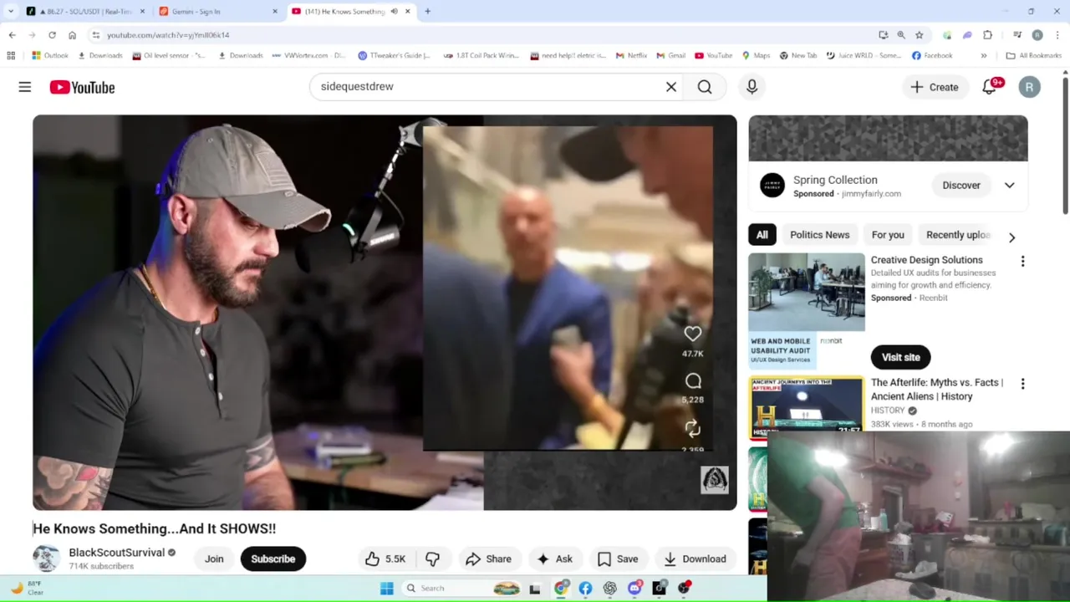Viewport: 1070px width, 602px height.
Task: Go back in browser history
Action: [12, 35]
